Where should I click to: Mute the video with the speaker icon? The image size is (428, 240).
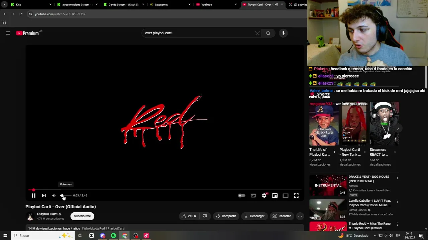pyautogui.click(x=54, y=196)
